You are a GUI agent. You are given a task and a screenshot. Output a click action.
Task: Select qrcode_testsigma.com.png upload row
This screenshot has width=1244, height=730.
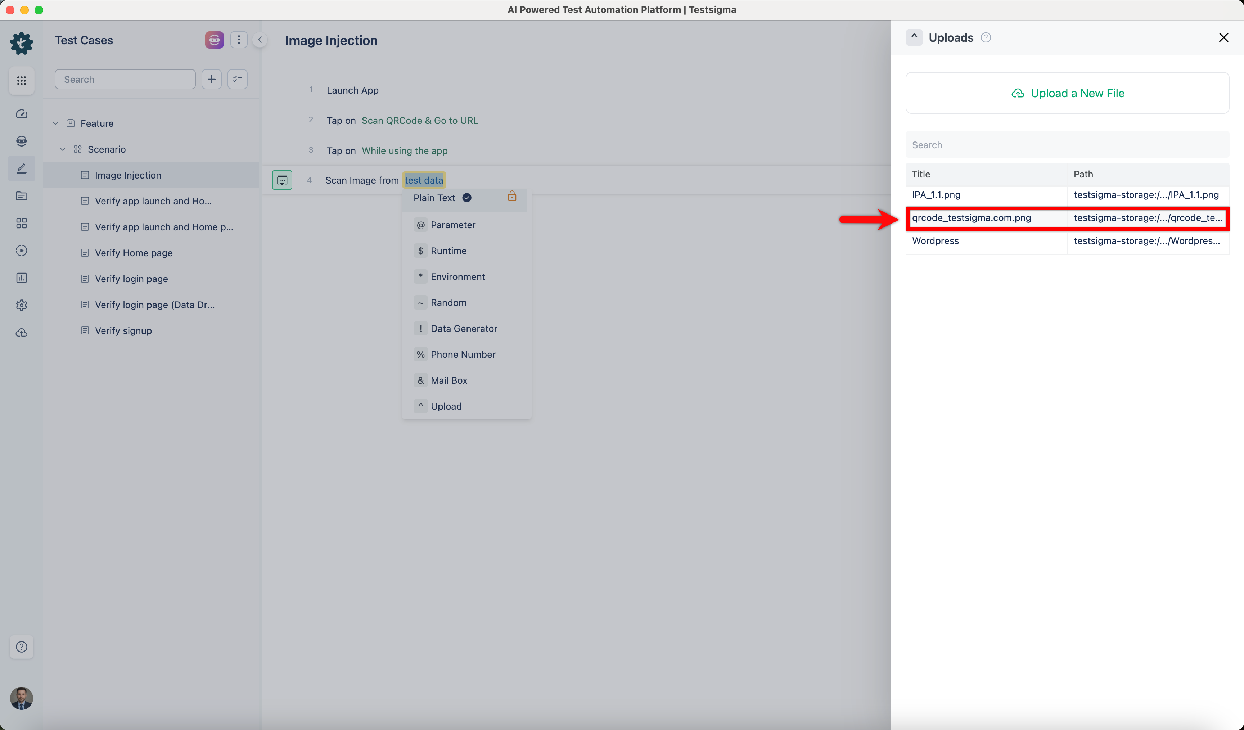point(971,218)
